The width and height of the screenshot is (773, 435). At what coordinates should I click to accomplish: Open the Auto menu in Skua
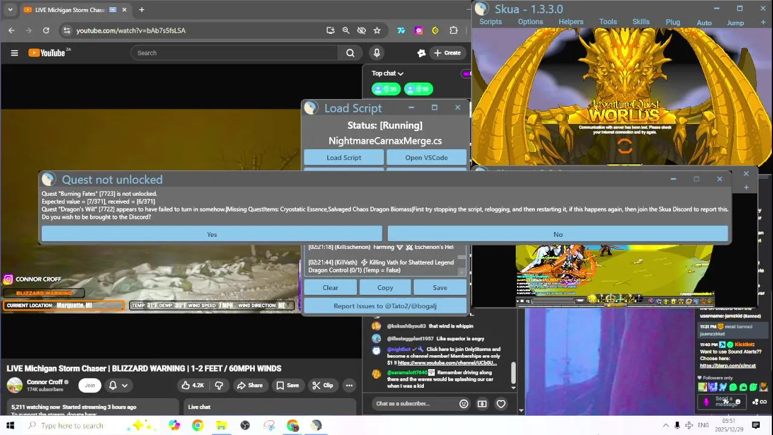[704, 23]
